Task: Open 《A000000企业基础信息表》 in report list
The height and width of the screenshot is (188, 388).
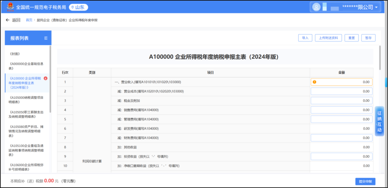Action: pyautogui.click(x=26, y=66)
